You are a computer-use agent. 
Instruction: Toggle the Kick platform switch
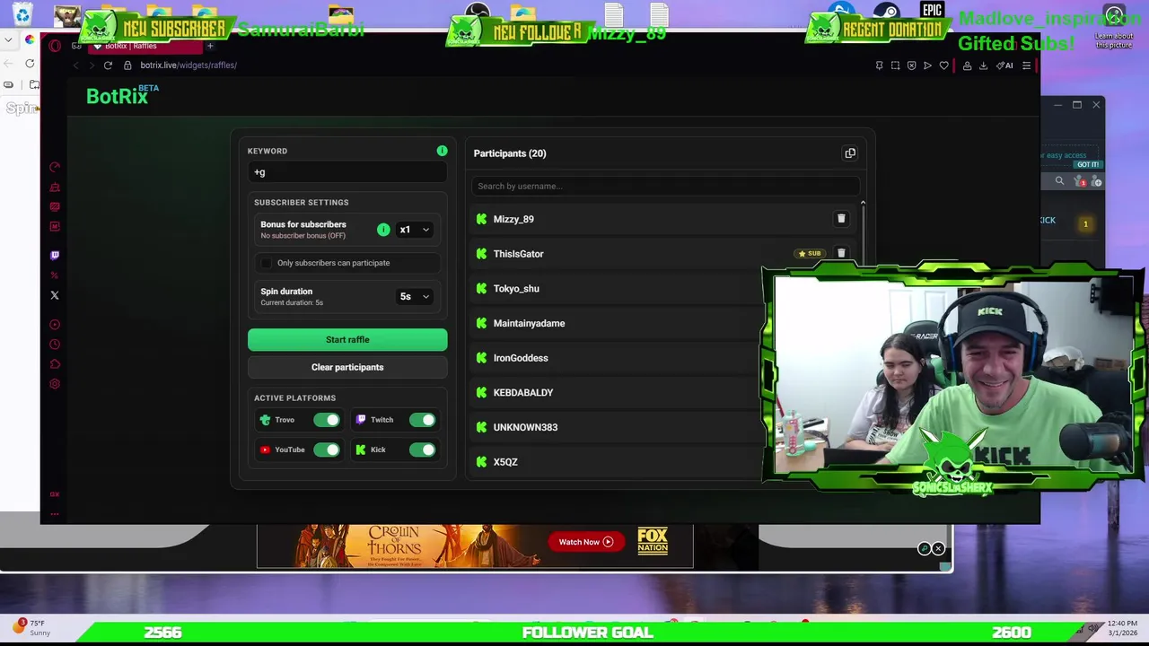click(422, 450)
